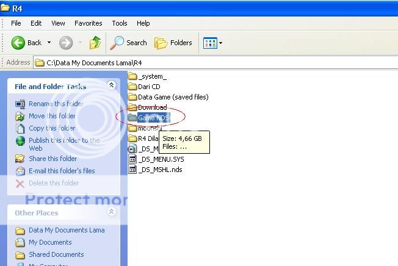Click the disc icon of _DS_M file
The image size is (398, 266).
[x=132, y=149]
